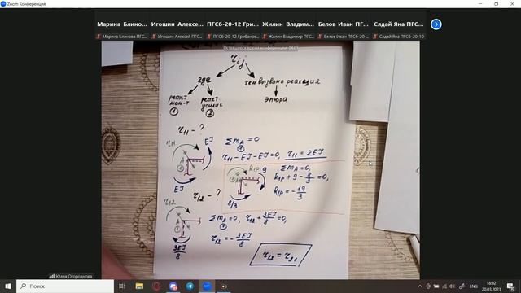
Task: Open the taskbar clock showing 18:02
Action: click(x=491, y=286)
